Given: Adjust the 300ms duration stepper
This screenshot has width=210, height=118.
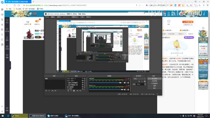Looking at the screenshot, I should point(145,84).
